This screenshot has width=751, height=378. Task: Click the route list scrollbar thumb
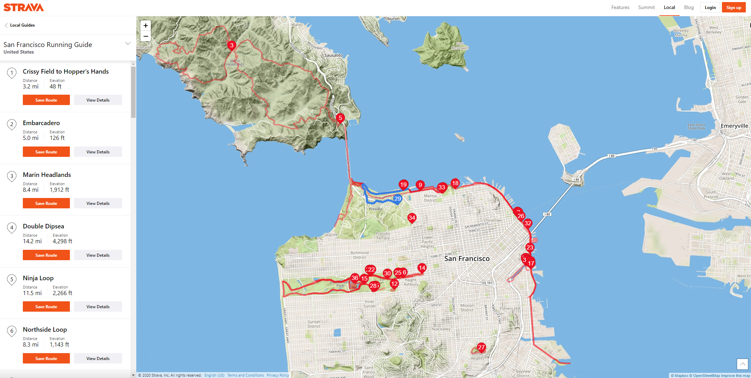coord(133,92)
